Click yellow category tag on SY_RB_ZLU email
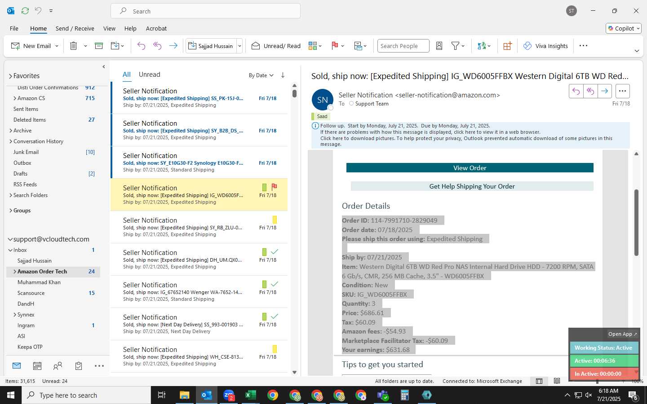Screen dimensions: 647x404 [275, 220]
